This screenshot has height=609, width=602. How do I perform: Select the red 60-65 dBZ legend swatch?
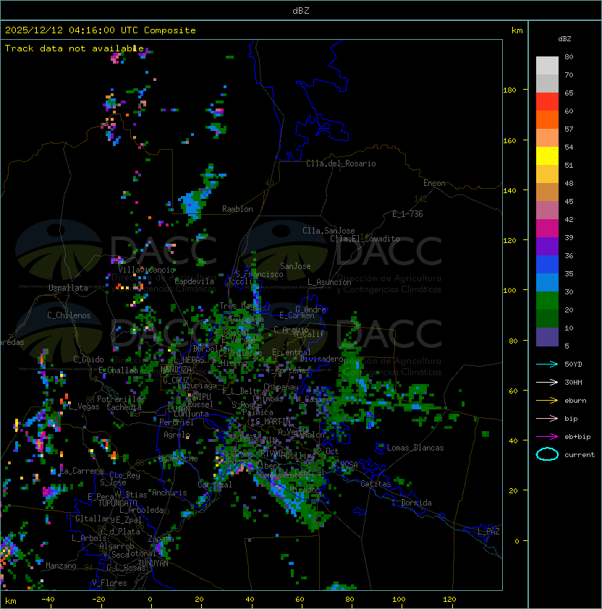tap(547, 101)
